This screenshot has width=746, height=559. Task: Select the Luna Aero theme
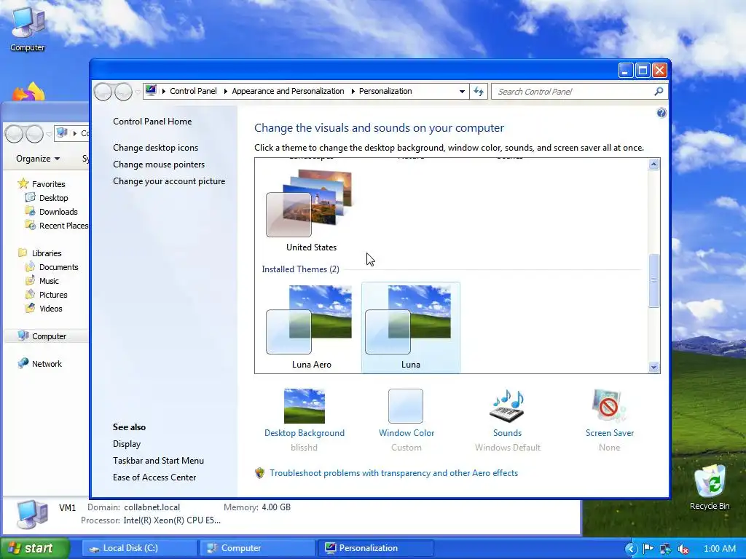tap(312, 328)
